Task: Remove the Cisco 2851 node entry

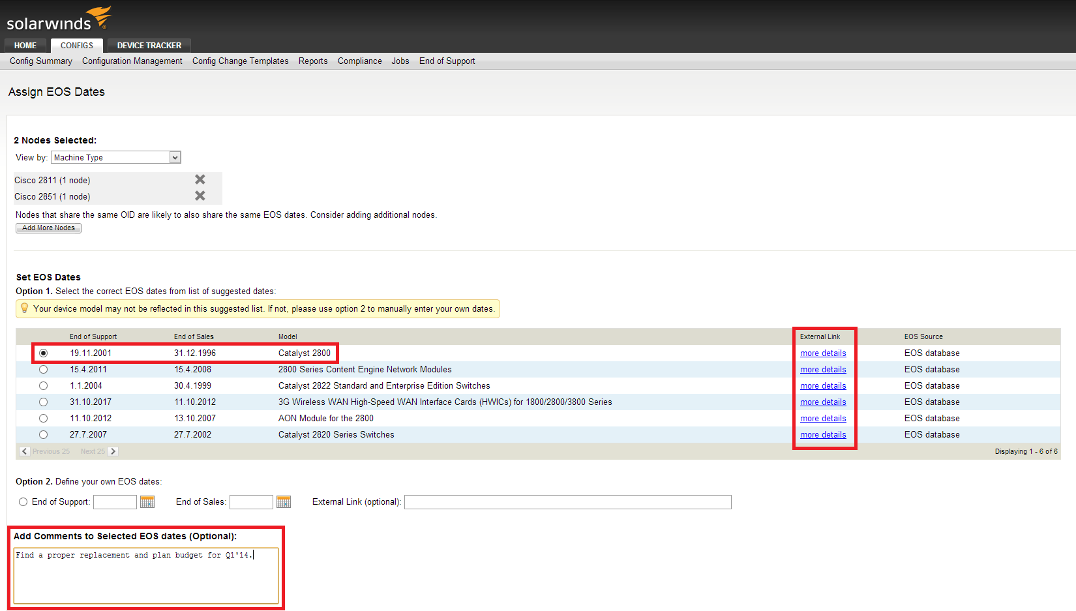Action: [x=200, y=196]
